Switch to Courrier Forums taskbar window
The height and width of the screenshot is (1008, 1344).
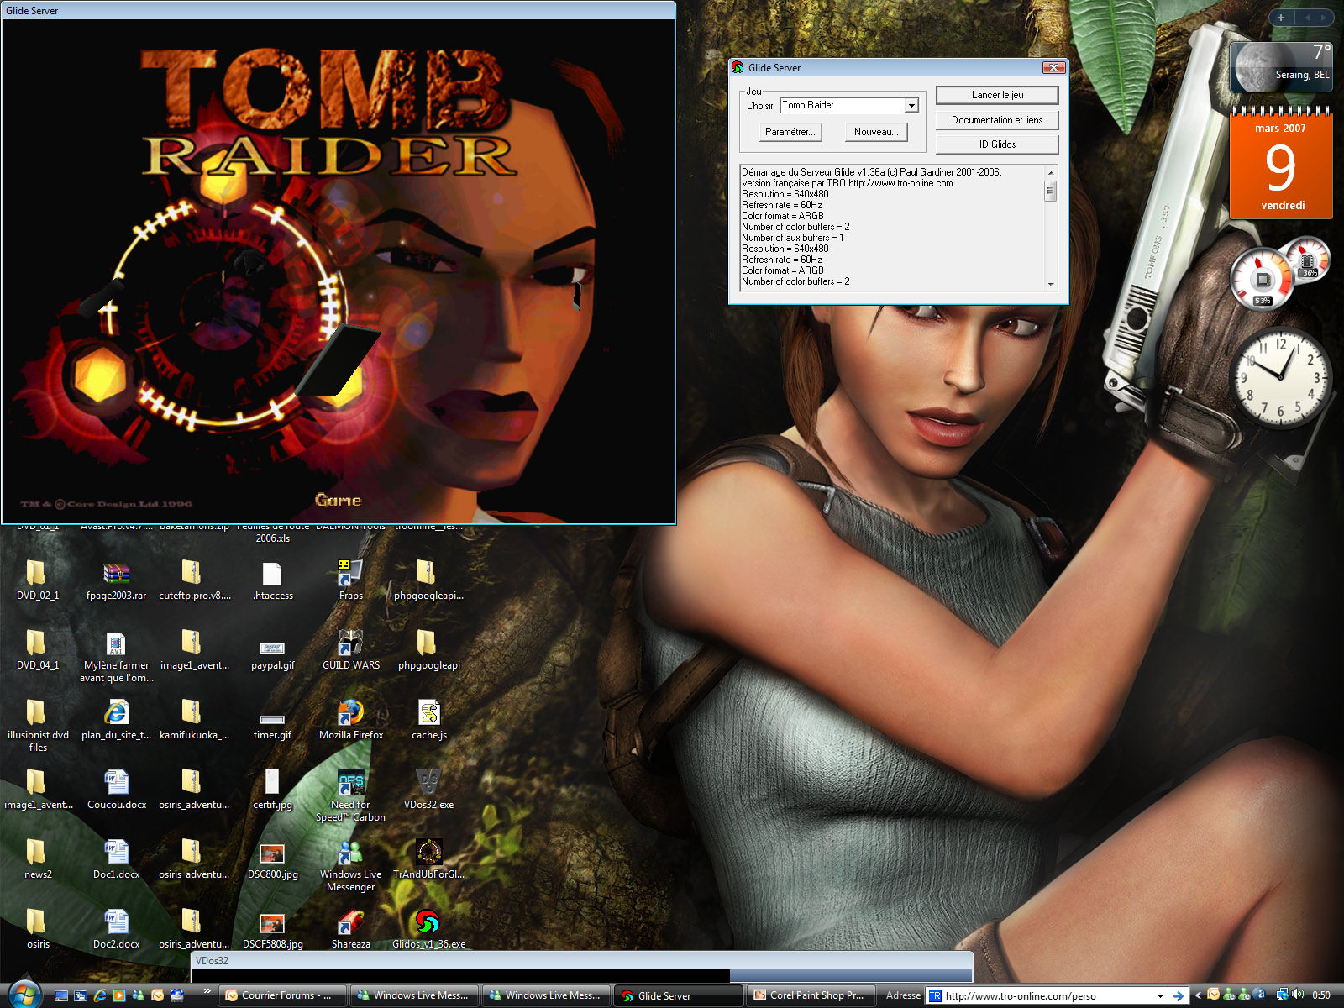coord(281,995)
